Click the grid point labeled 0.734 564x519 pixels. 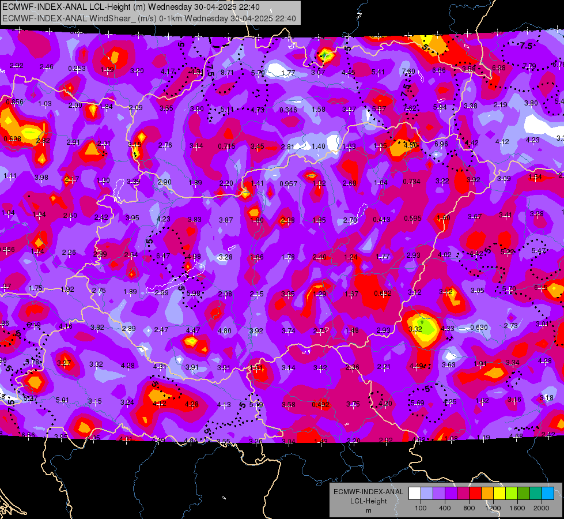[411, 181]
